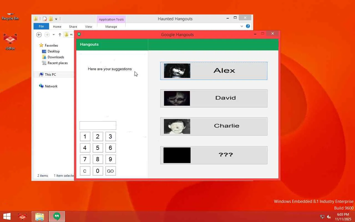Screen dimensions: 355x222
Task: Go up one folder level in Explorer
Action: [60, 35]
